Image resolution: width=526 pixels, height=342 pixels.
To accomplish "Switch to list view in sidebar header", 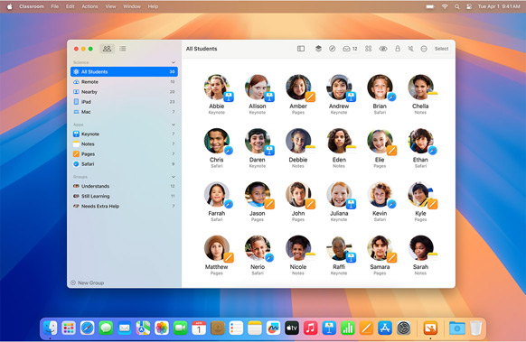I will click(x=123, y=49).
